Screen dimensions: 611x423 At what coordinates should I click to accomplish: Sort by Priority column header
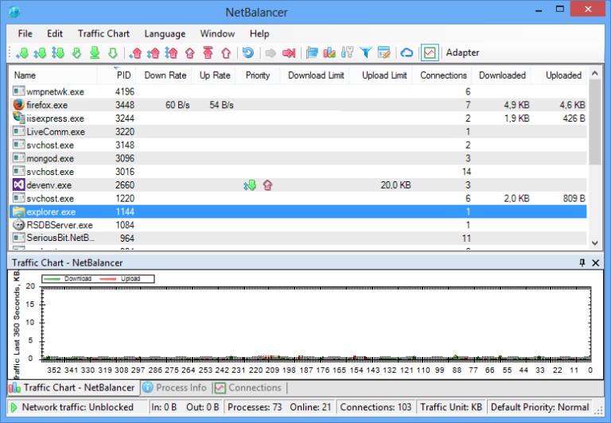point(258,76)
